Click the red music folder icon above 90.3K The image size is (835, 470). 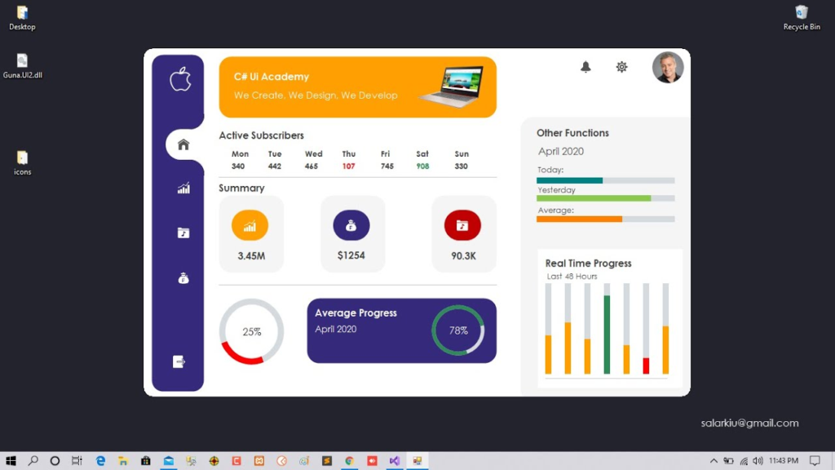point(462,225)
